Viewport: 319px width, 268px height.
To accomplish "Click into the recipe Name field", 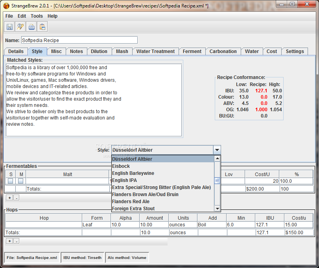I will coord(79,40).
